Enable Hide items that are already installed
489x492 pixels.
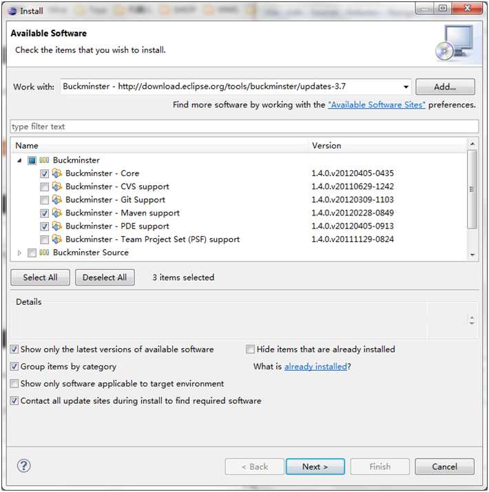pos(250,350)
